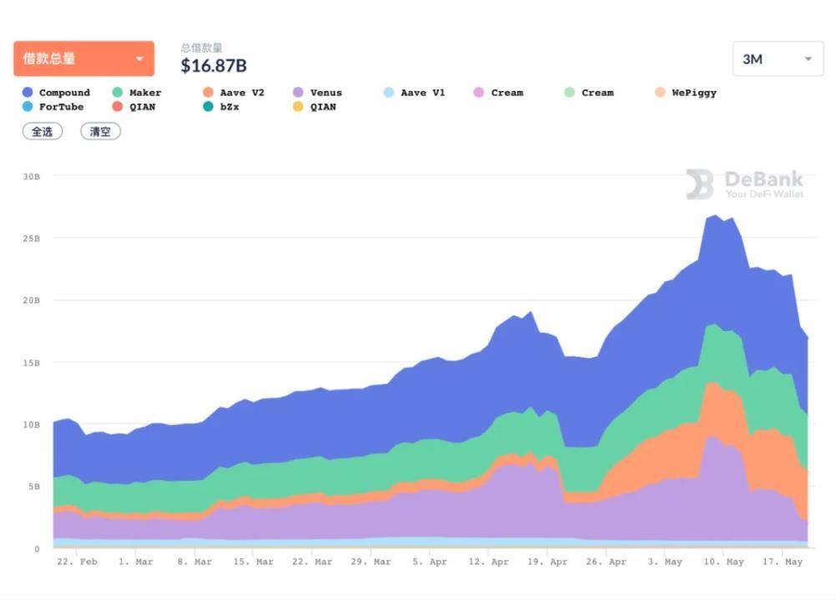Screen dimensions: 836x600
Task: Click the teal bZx legend dot
Action: pos(208,107)
